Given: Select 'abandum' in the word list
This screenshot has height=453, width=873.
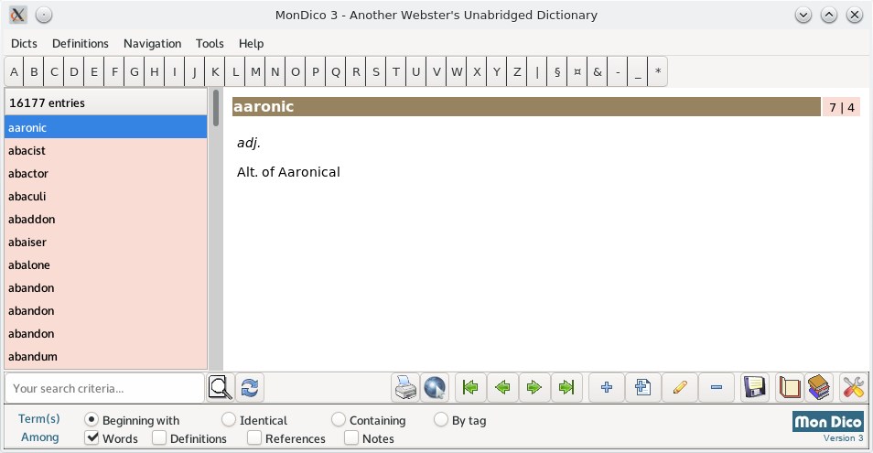Looking at the screenshot, I should pos(106,356).
